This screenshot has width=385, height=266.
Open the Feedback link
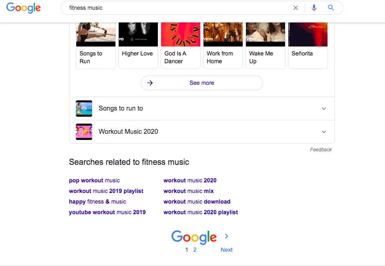pos(321,150)
